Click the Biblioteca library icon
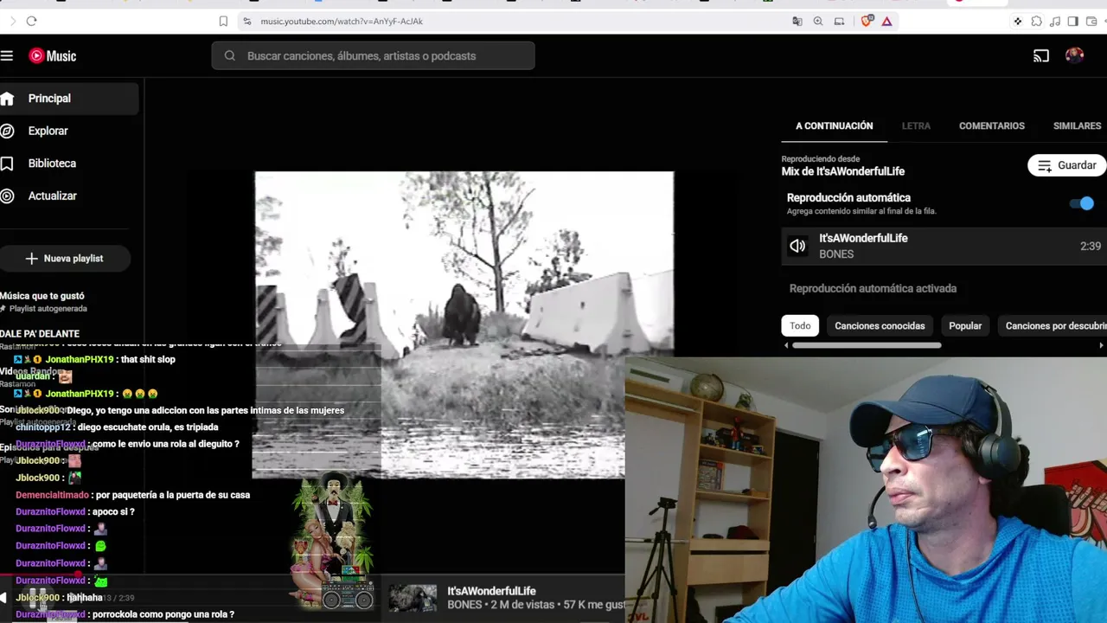 point(7,164)
